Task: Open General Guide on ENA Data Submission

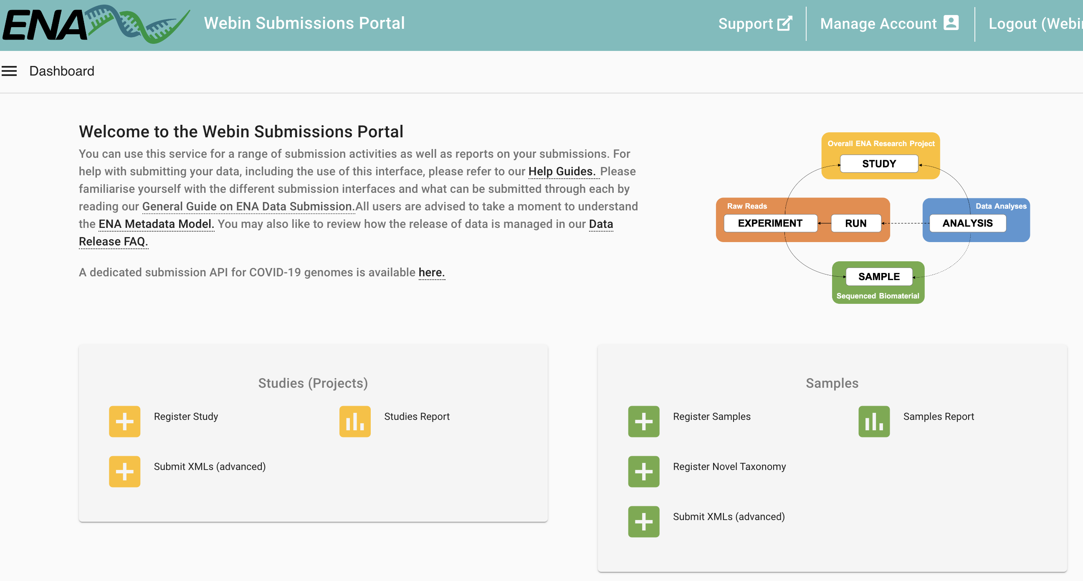Action: tap(248, 207)
